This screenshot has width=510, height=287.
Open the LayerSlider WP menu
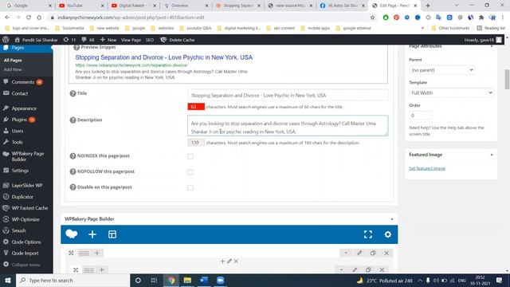point(26,186)
